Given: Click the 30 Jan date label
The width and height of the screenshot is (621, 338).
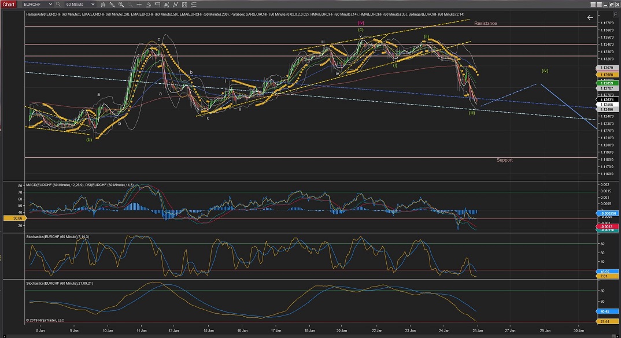Looking at the screenshot, I should pos(579,330).
